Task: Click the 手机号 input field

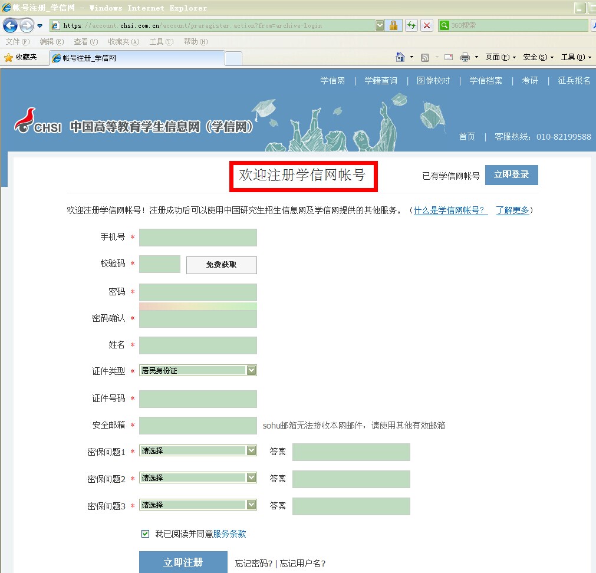Action: click(x=198, y=238)
